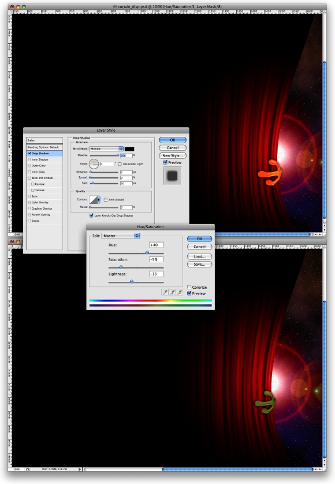
Task: Click the Saturation value field
Action: coord(156,259)
